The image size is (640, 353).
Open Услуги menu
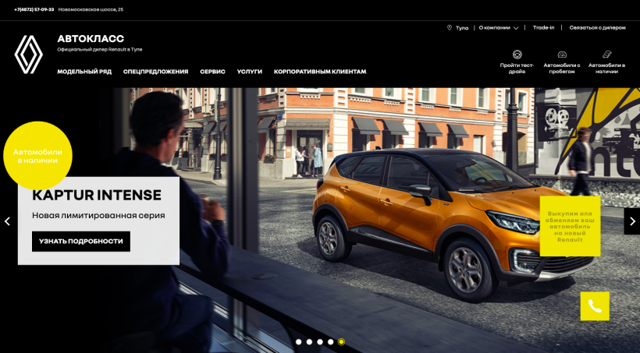coord(250,72)
